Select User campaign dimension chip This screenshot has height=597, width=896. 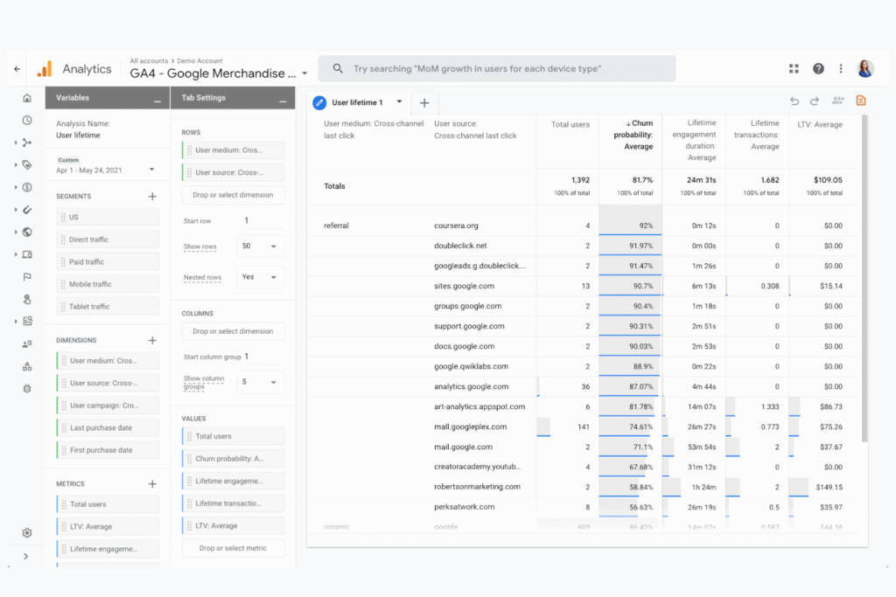click(108, 406)
